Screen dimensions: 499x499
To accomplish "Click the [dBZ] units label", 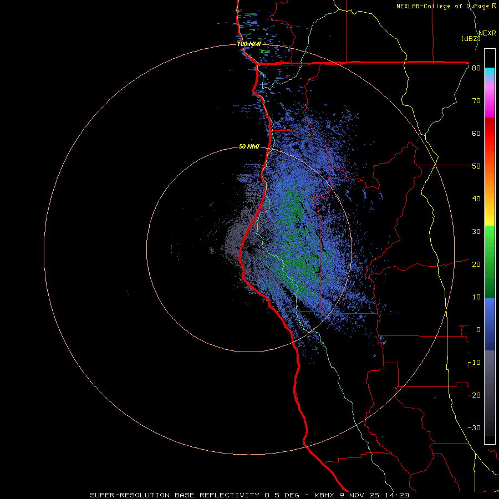I will 471,38.
